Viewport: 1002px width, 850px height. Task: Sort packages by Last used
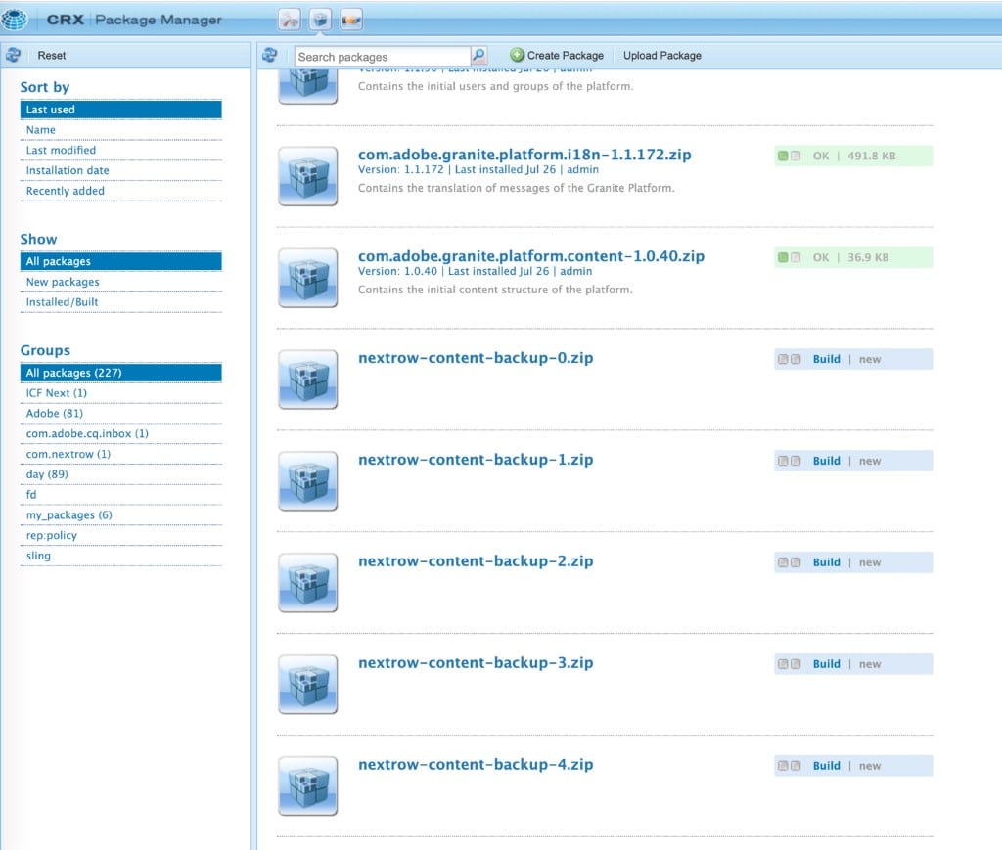(120, 110)
